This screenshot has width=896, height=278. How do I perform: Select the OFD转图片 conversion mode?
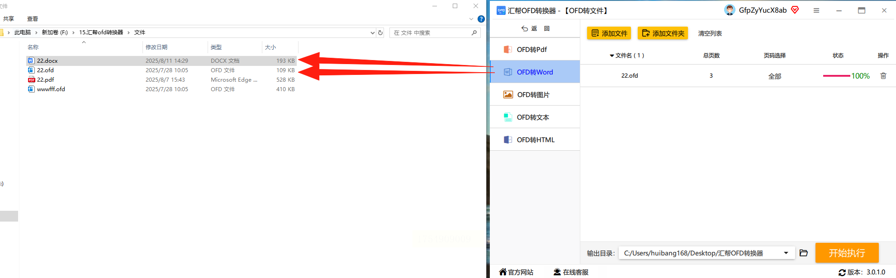coord(535,94)
